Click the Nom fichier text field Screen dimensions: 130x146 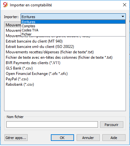coord(52,124)
